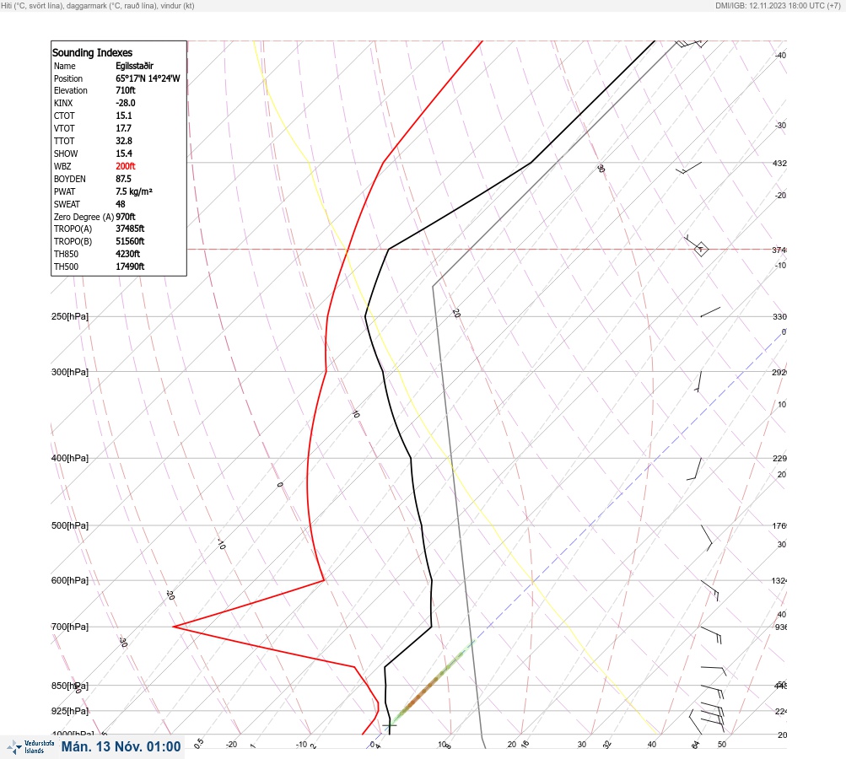Screen dimensions: 846x759
Task: Click the 500[hPa] pressure label
Action: point(70,525)
